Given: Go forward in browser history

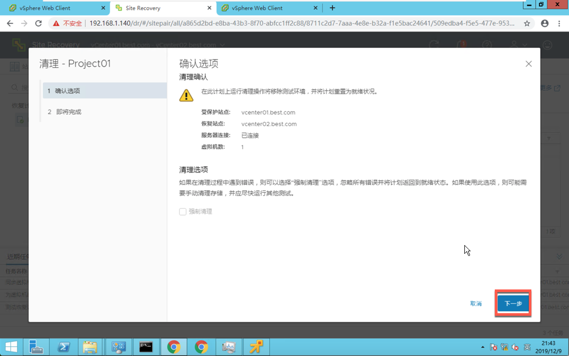Looking at the screenshot, I should [24, 23].
